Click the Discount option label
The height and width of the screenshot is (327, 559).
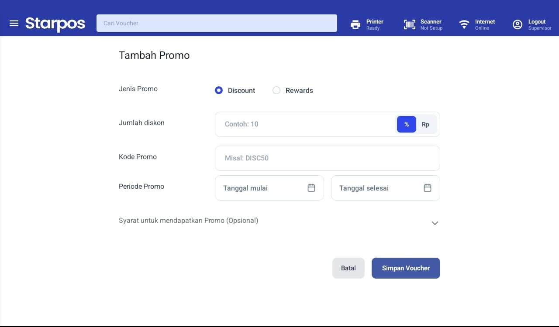pyautogui.click(x=242, y=91)
